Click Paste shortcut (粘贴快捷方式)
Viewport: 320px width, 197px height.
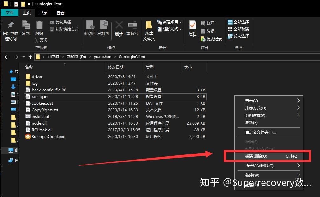[64, 29]
